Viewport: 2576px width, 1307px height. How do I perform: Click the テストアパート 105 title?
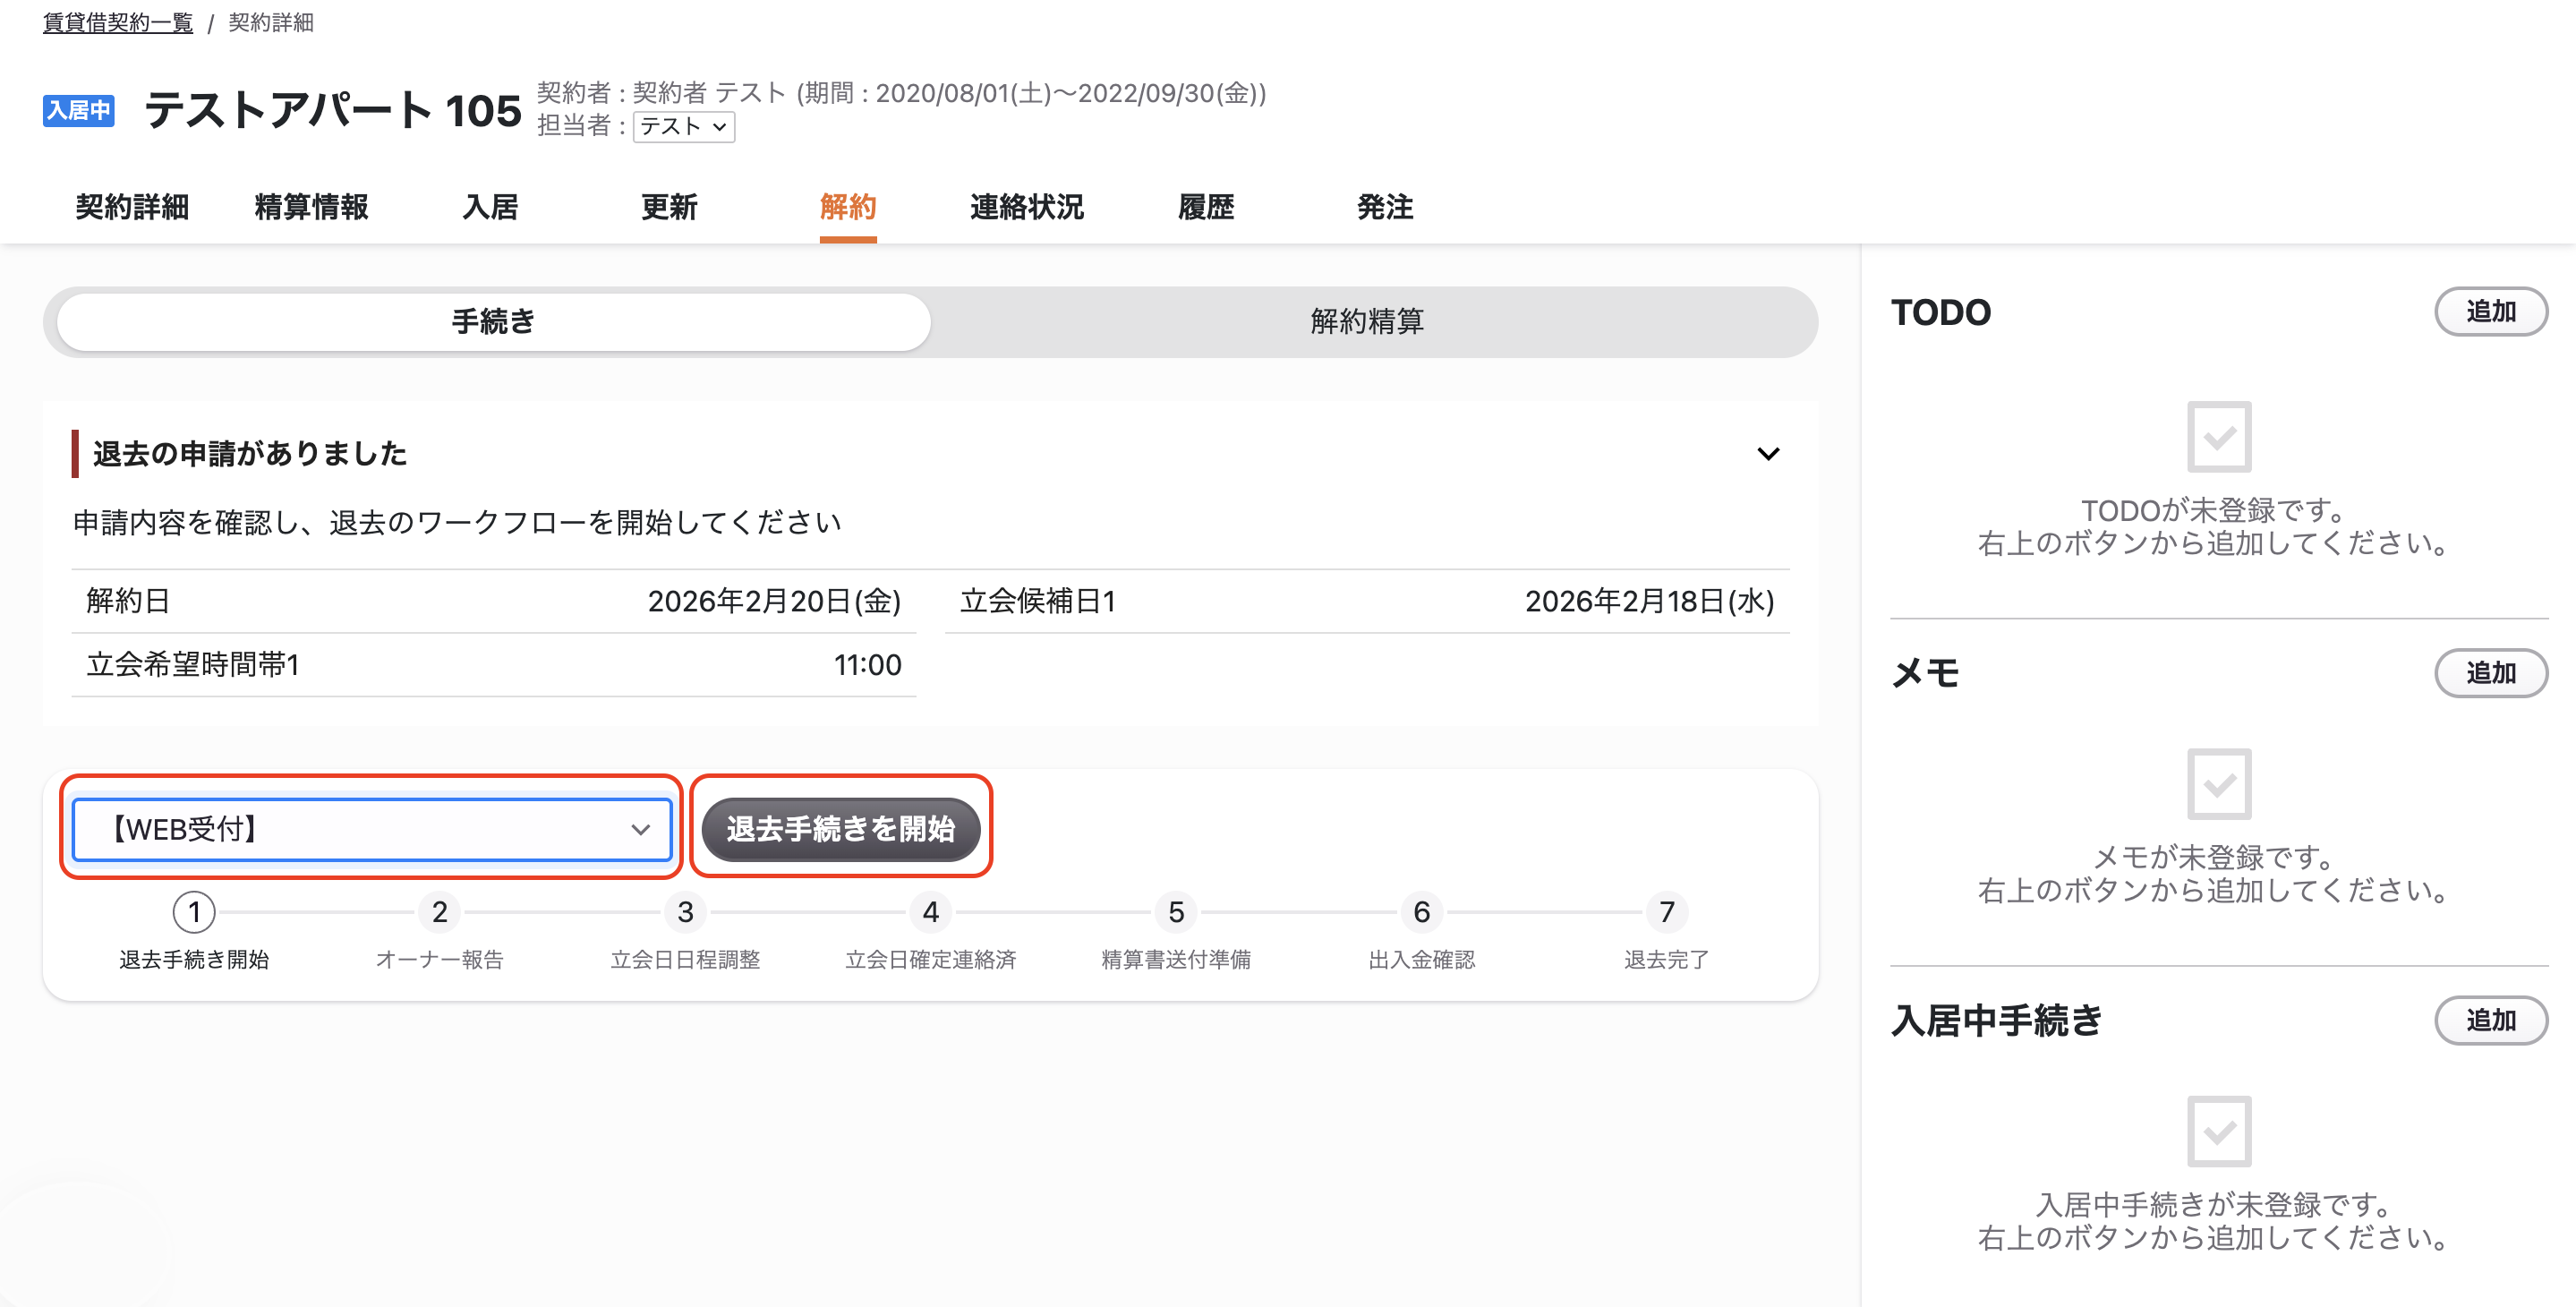tap(333, 110)
